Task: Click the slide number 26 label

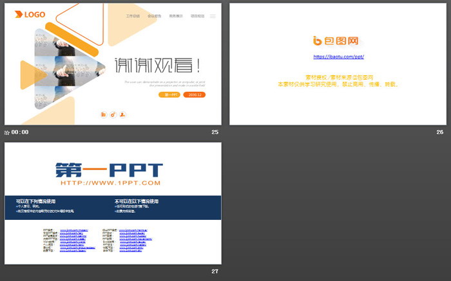Action: pos(440,132)
